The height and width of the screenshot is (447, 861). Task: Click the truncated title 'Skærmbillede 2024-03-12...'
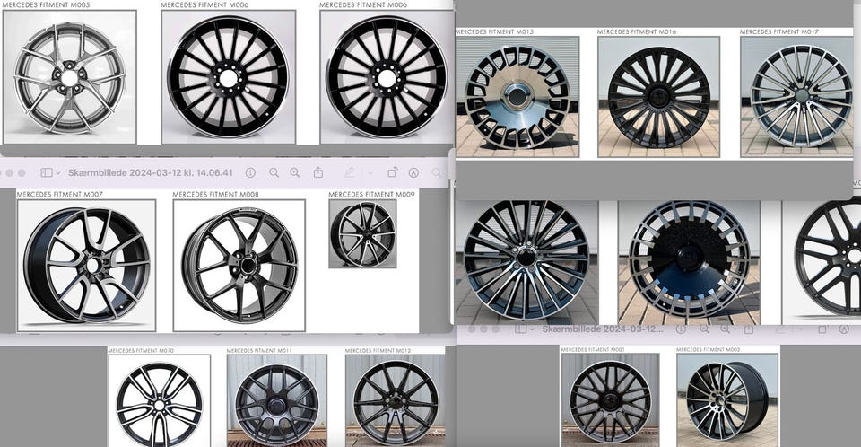(x=603, y=329)
